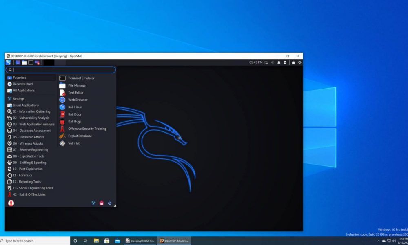Open 06 - Wireless Attacks category

(x=31, y=143)
